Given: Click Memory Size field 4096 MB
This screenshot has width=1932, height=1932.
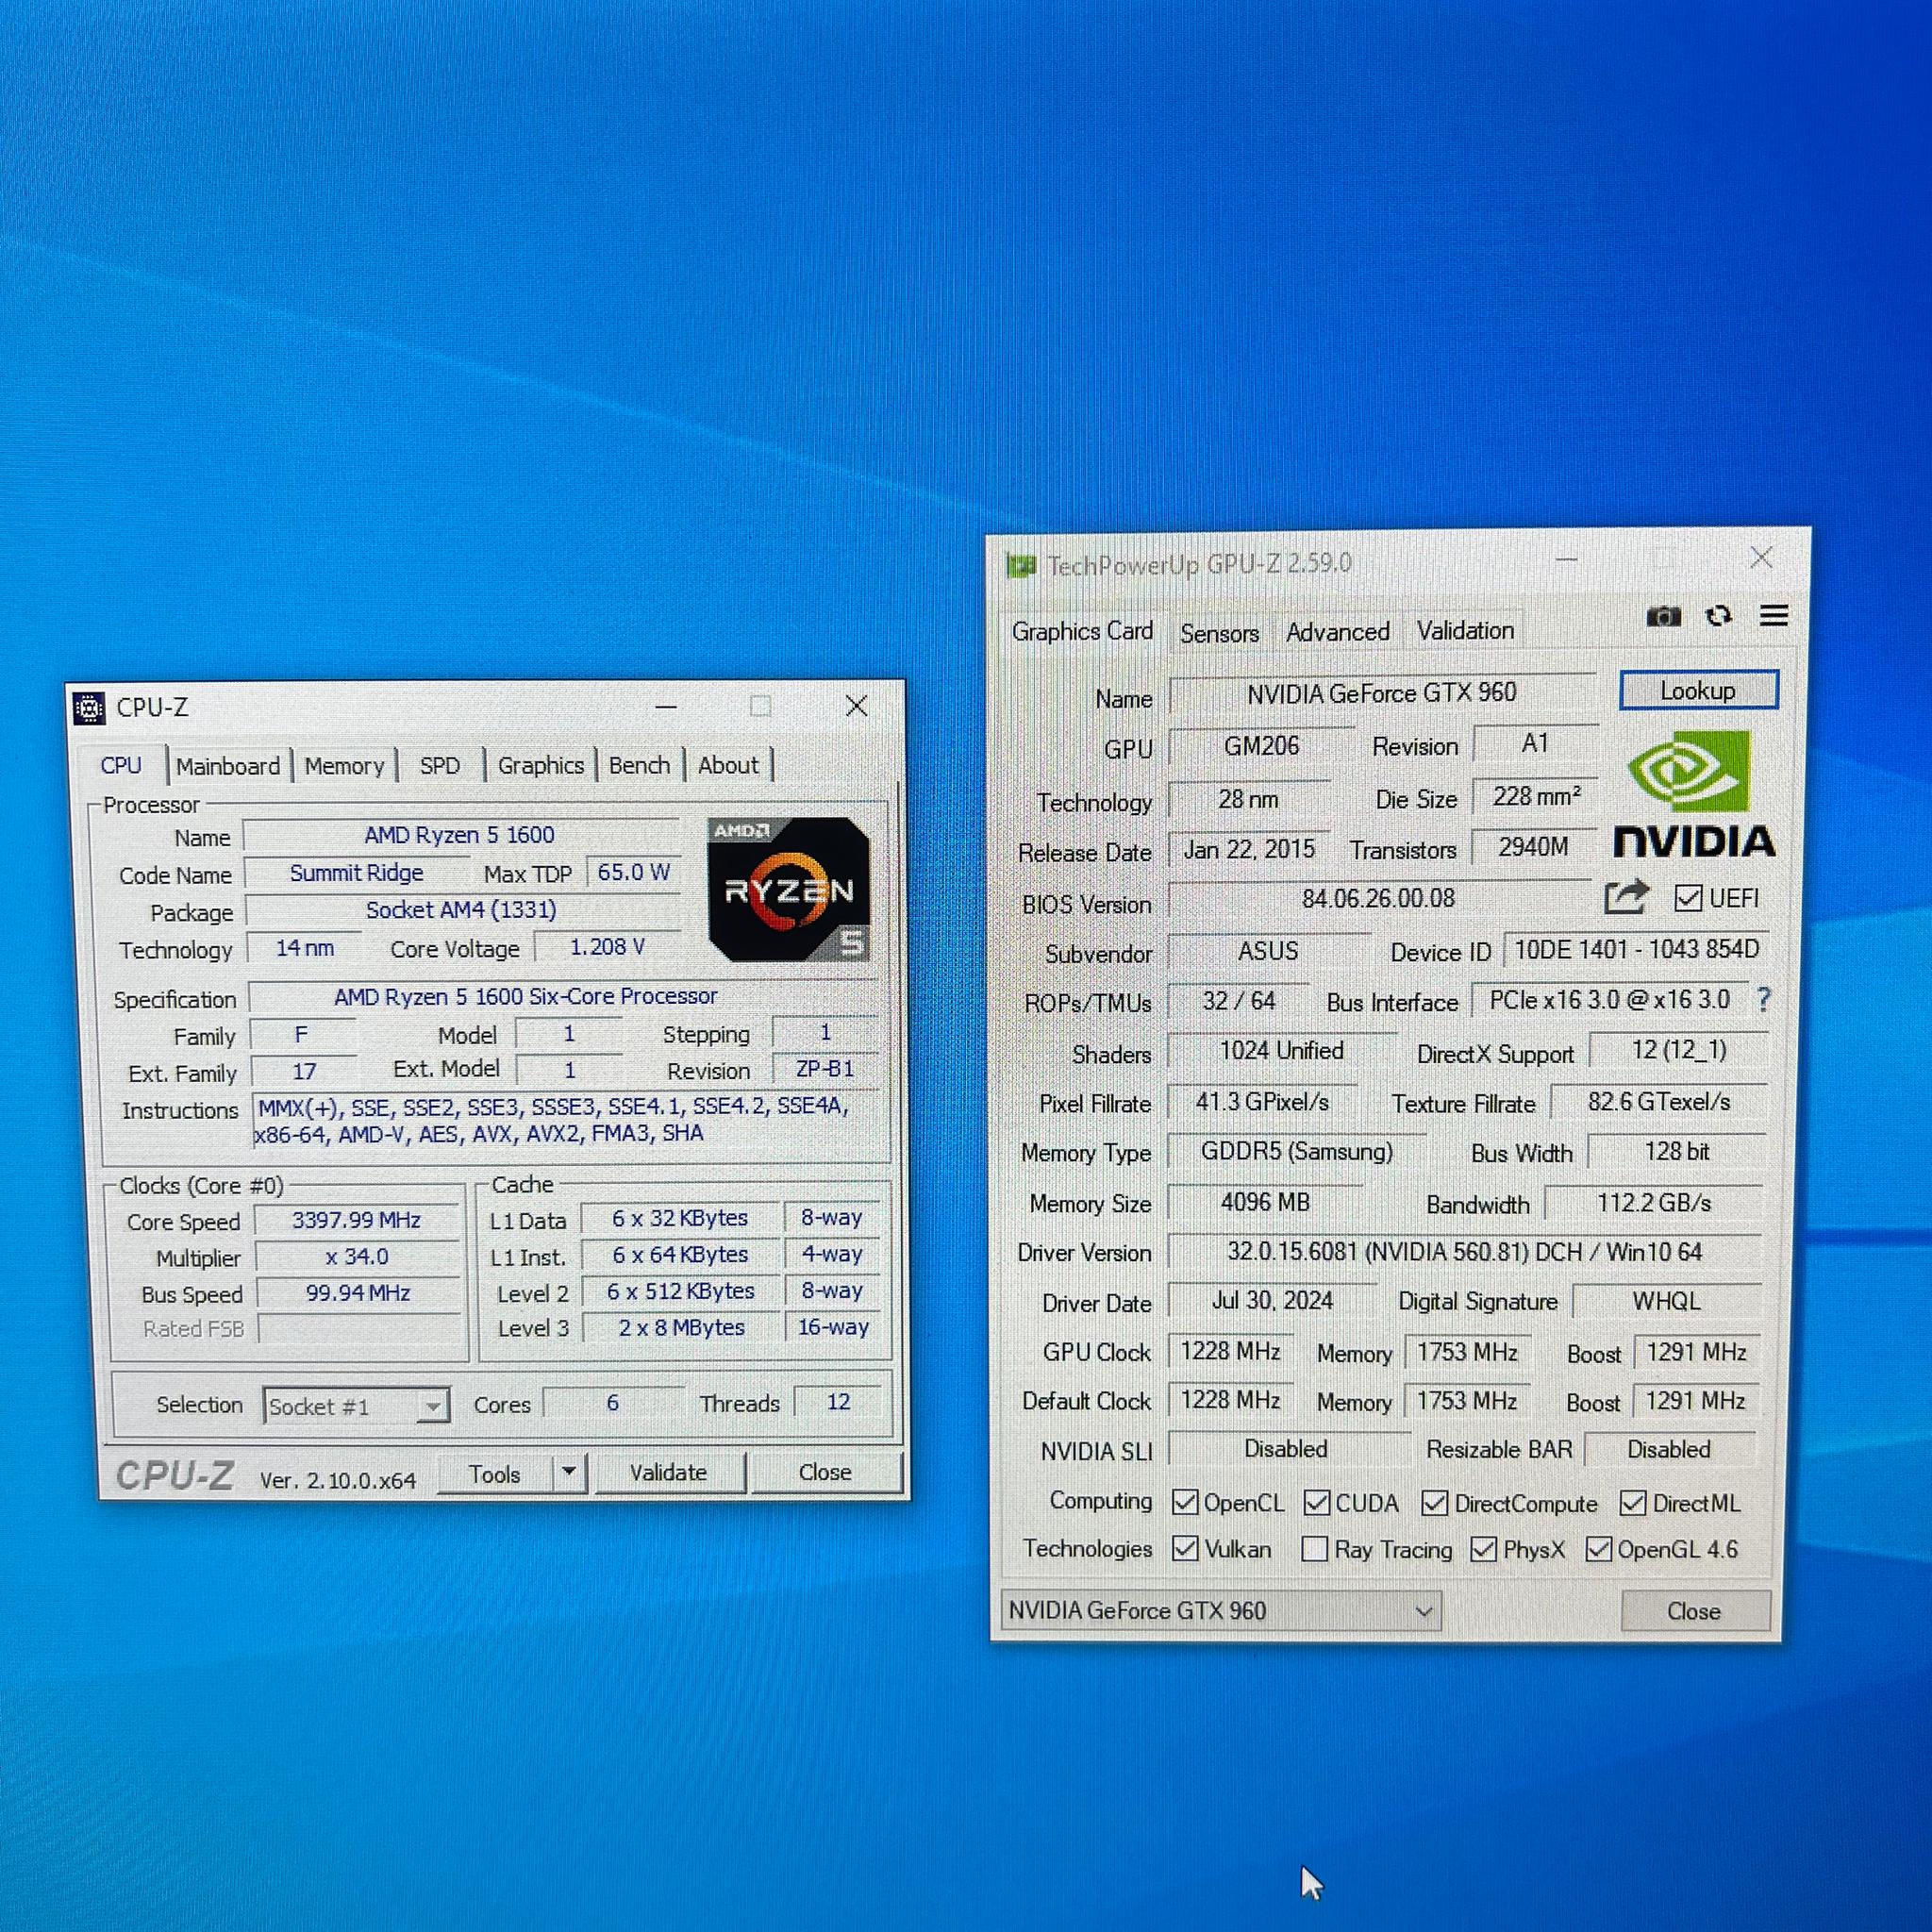Looking at the screenshot, I should click(x=1265, y=1202).
